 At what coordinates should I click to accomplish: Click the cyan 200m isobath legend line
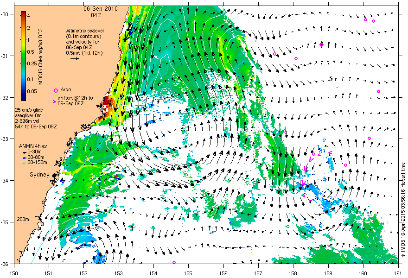tap(24, 223)
